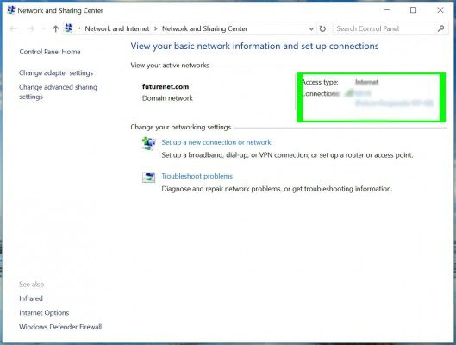The height and width of the screenshot is (345, 456).
Task: Click the Forward navigation arrow
Action: (x=31, y=28)
